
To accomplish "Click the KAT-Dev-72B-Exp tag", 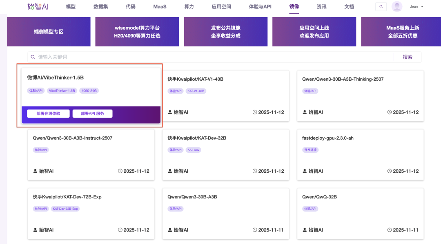I will coord(65,209).
